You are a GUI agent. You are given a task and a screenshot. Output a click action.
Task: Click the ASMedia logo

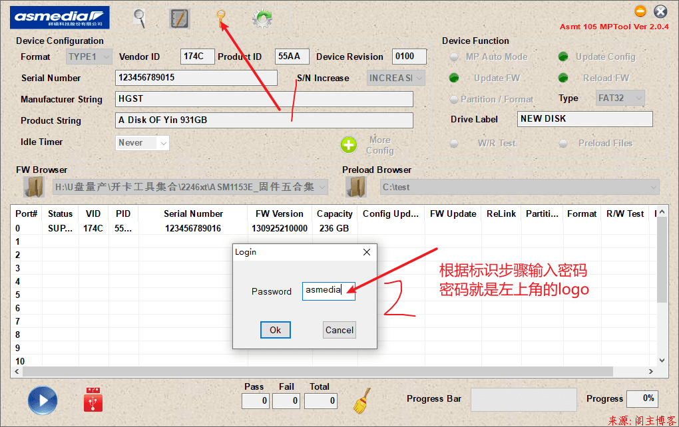coord(60,17)
